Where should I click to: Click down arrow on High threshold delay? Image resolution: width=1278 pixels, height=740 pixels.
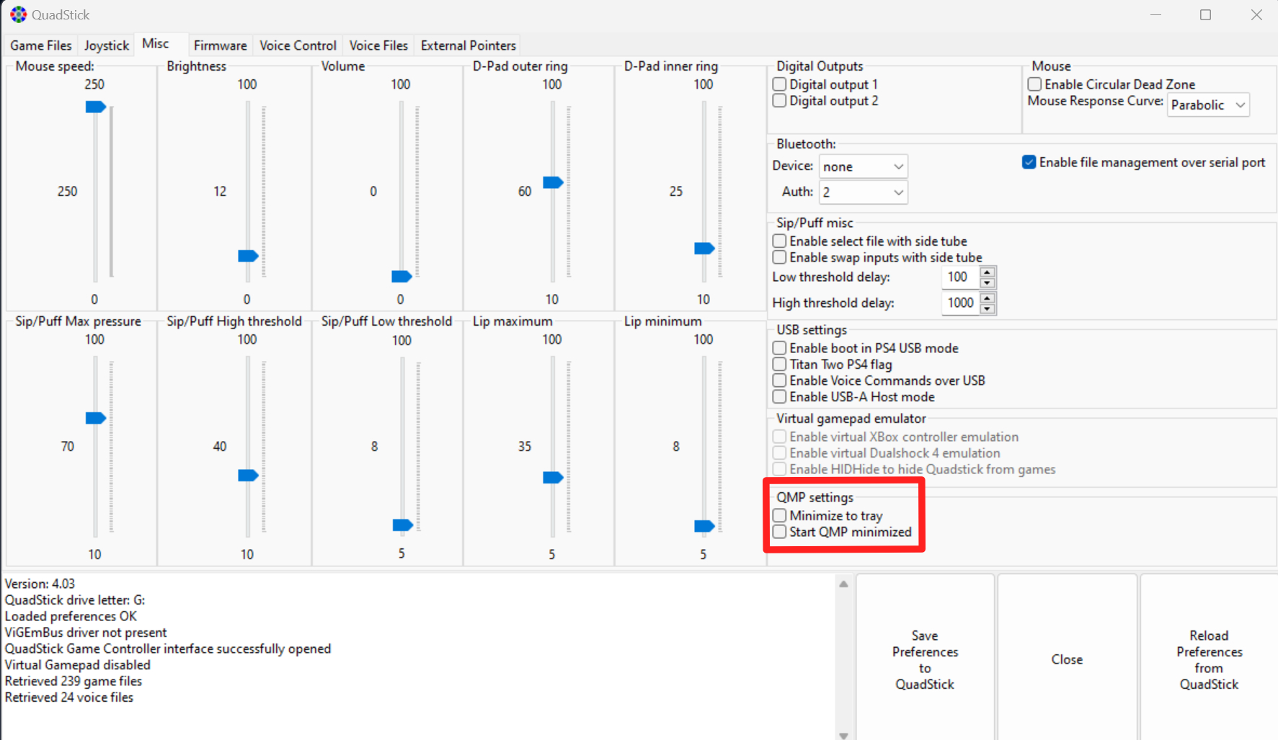click(x=988, y=308)
